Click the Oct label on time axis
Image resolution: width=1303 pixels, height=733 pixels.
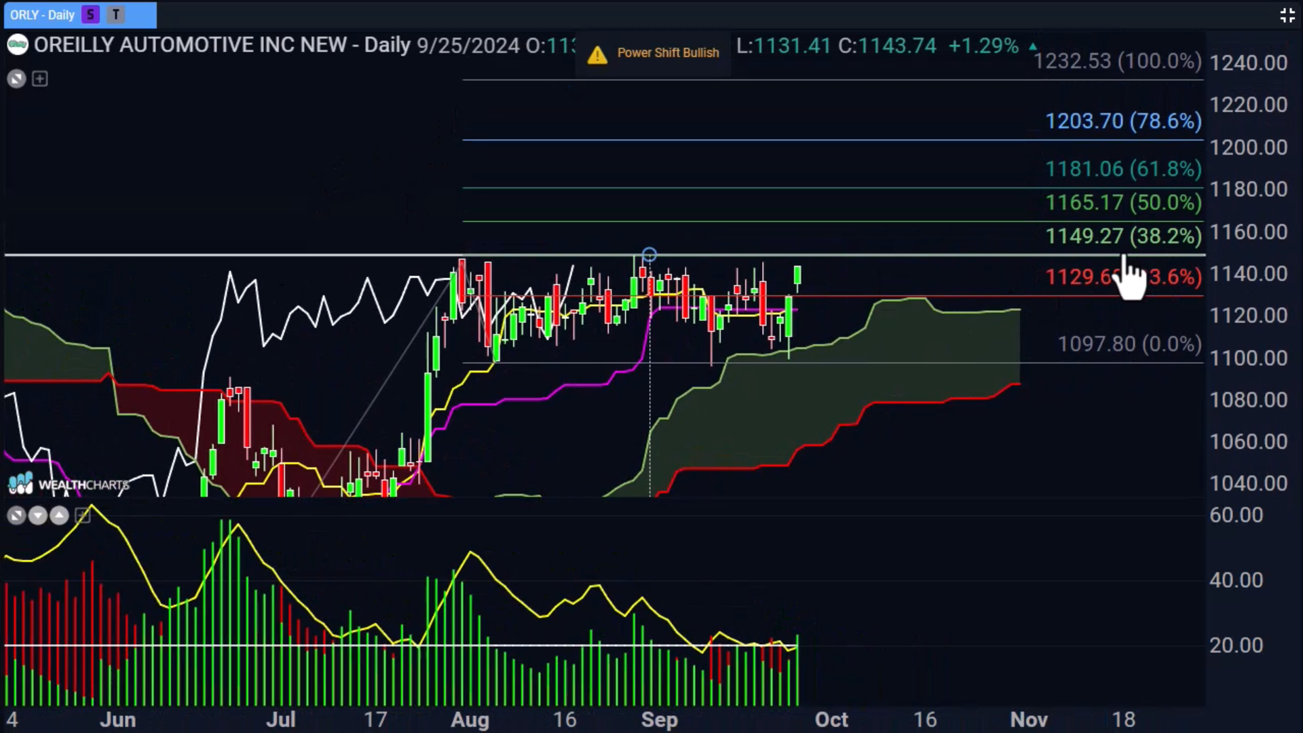pyautogui.click(x=831, y=720)
